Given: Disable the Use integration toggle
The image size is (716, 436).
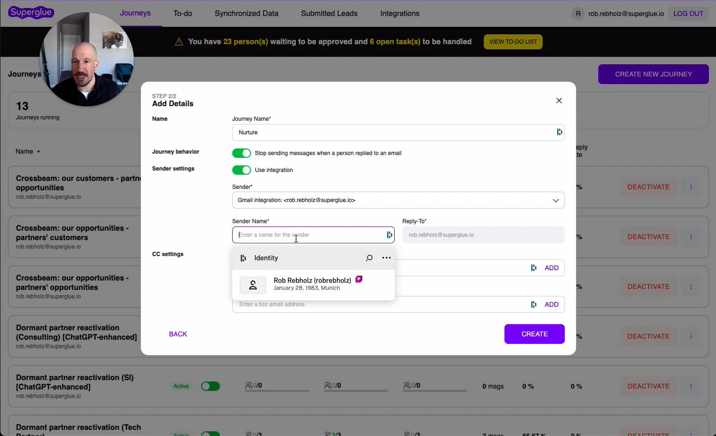Looking at the screenshot, I should [x=241, y=170].
